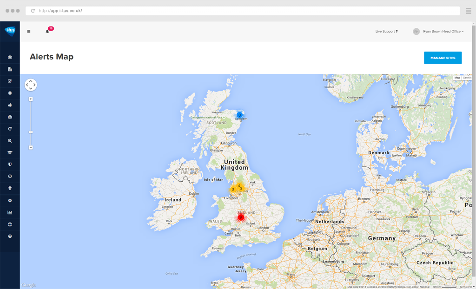Open the trophy icon in the sidebar
The image size is (476, 289).
[10, 188]
